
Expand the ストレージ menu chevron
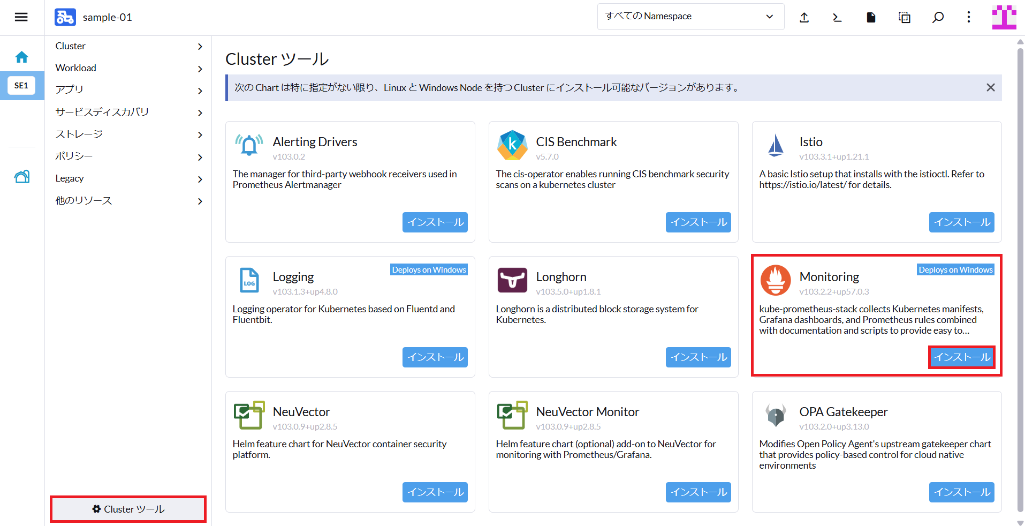tap(200, 134)
